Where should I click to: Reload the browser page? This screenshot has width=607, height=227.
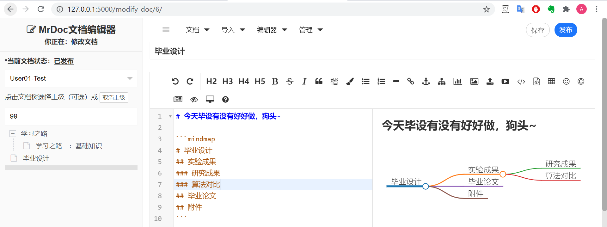click(x=41, y=9)
